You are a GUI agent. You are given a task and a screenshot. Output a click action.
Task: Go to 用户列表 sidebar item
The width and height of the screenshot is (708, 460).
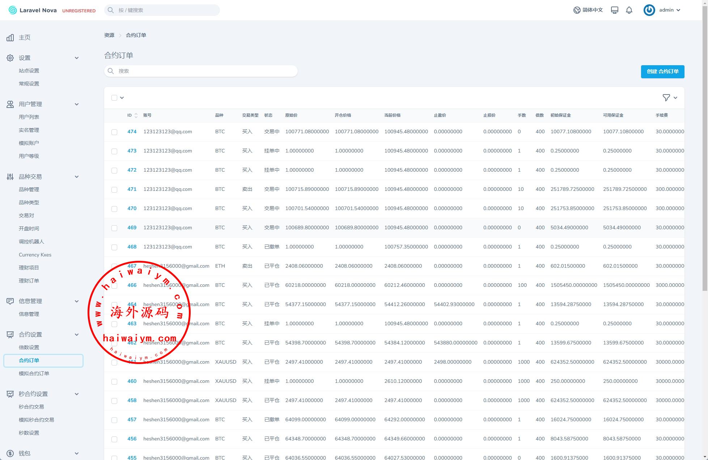click(x=29, y=117)
